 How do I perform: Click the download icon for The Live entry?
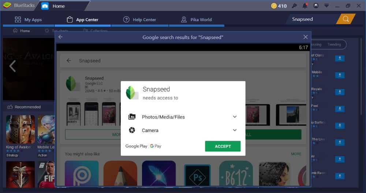(340, 142)
